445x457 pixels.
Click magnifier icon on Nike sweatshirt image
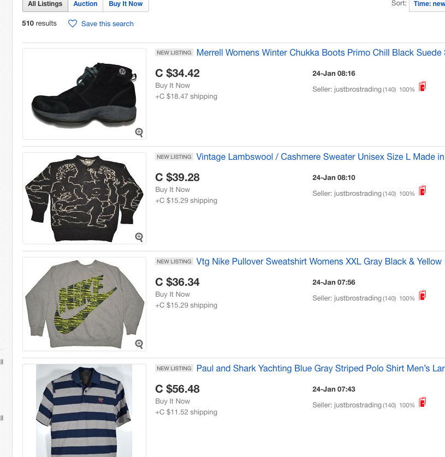click(139, 344)
